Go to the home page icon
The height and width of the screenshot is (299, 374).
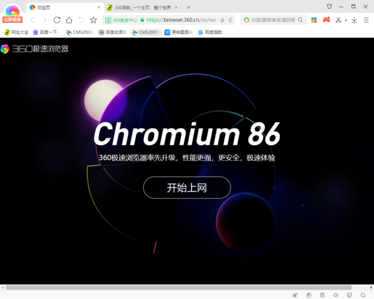coord(69,20)
